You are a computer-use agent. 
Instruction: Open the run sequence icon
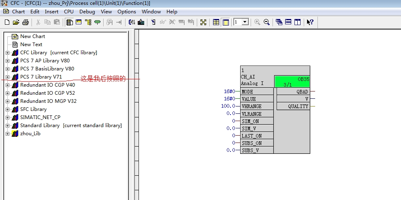(79, 22)
